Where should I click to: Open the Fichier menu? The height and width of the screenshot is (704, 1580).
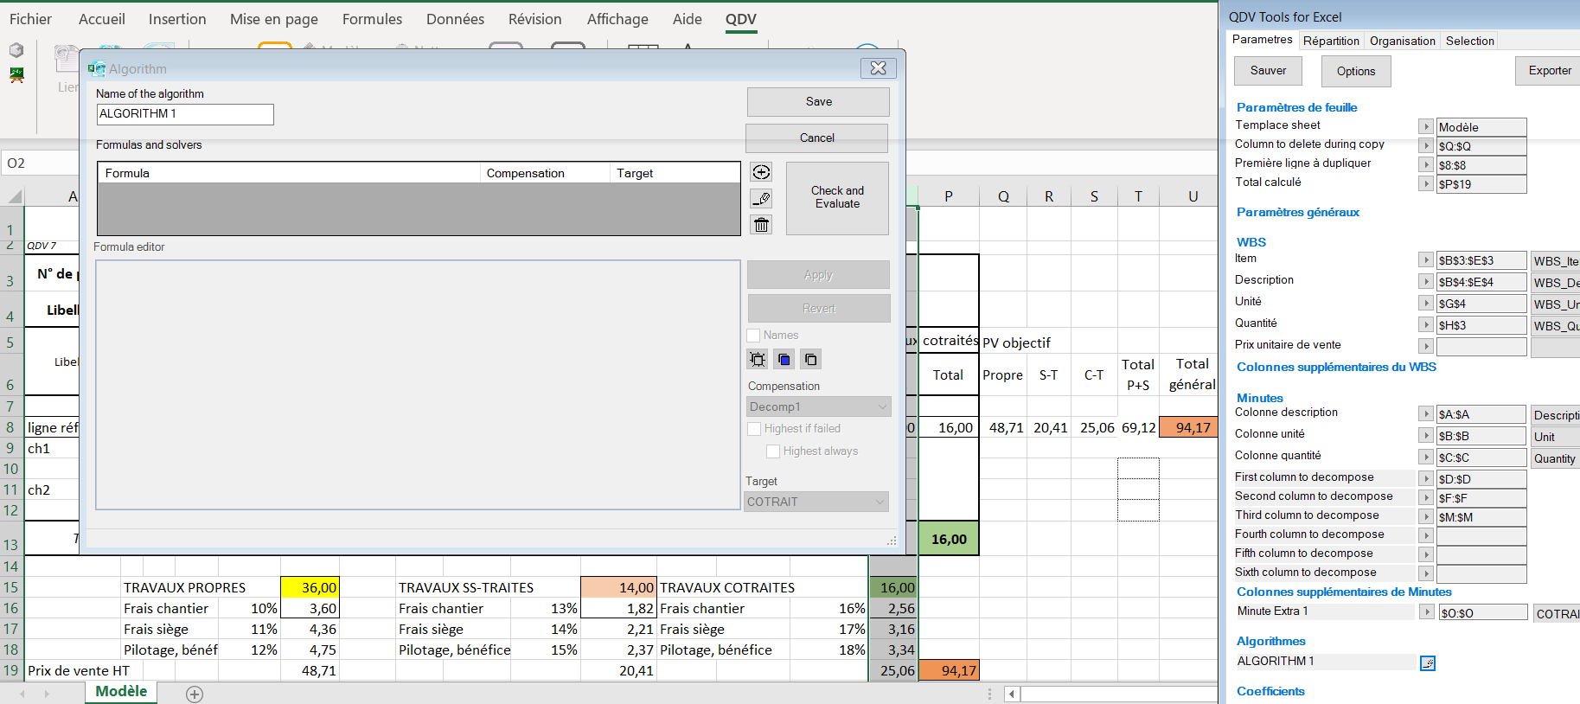click(30, 19)
